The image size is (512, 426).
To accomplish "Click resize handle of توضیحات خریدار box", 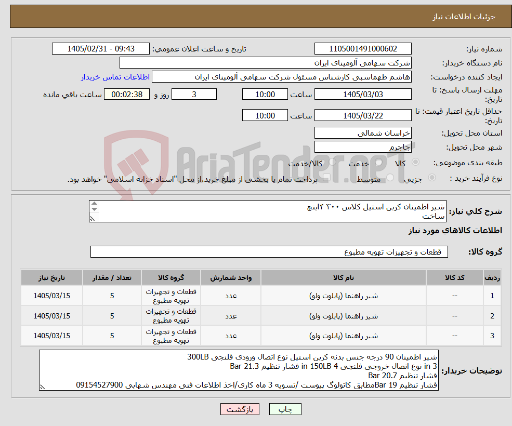I will click(42, 387).
